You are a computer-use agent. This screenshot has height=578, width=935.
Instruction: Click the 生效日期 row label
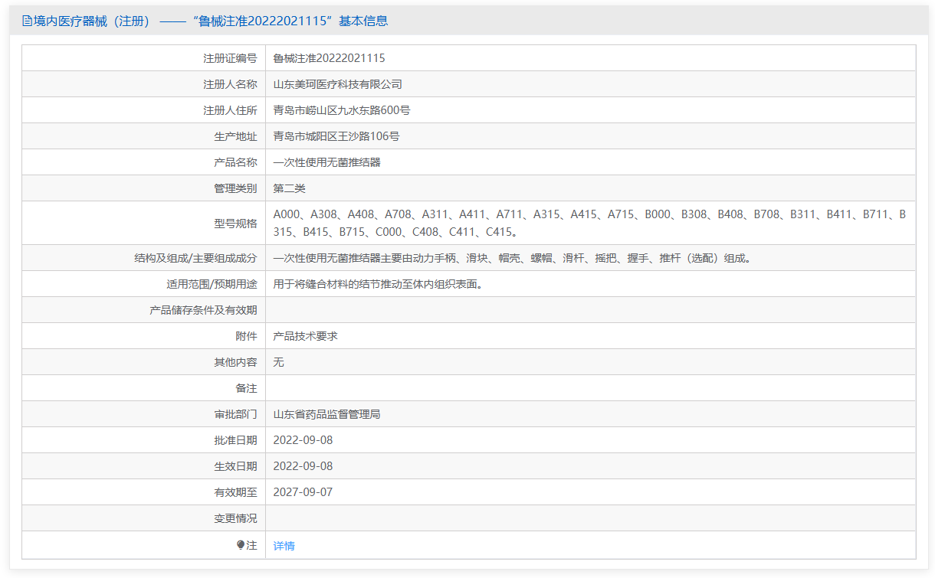click(235, 466)
